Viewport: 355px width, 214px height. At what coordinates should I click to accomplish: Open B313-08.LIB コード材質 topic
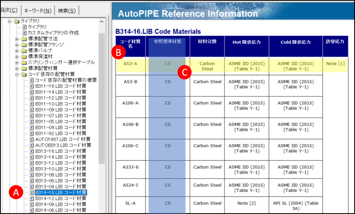click(x=61, y=175)
